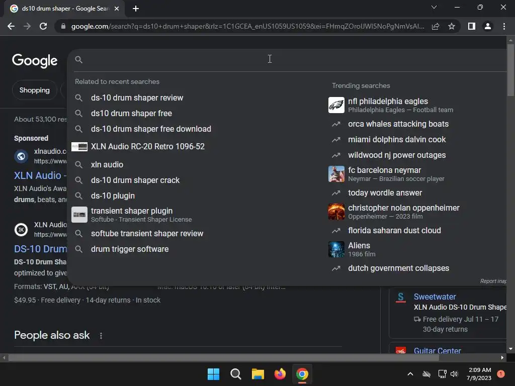Select the xln audio suggestion
Image resolution: width=515 pixels, height=386 pixels.
[x=107, y=164]
